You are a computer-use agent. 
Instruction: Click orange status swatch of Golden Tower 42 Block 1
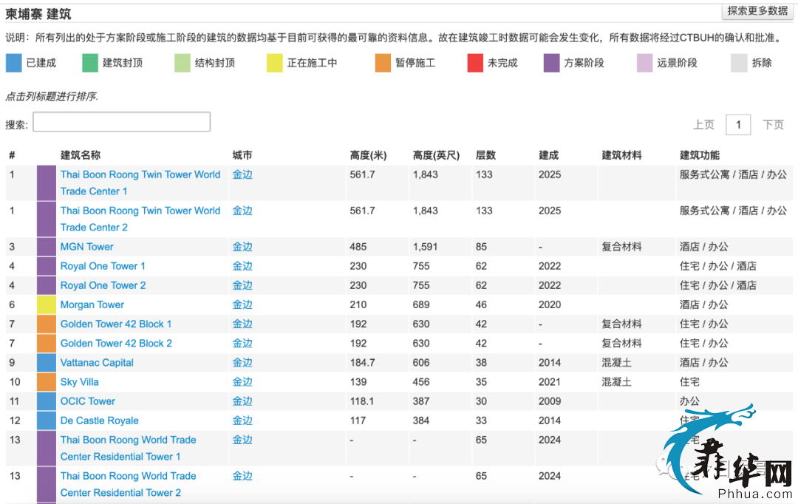pyautogui.click(x=47, y=324)
